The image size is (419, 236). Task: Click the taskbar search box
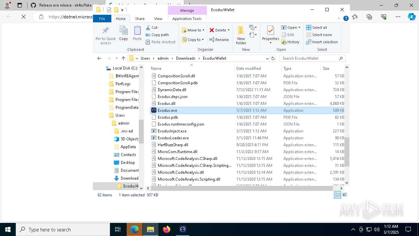pyautogui.click(x=63, y=229)
